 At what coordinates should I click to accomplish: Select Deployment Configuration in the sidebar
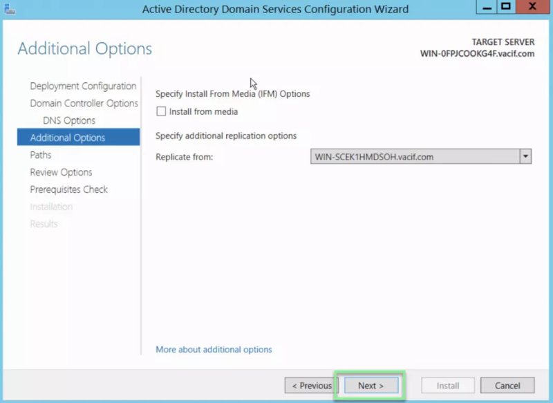click(83, 86)
